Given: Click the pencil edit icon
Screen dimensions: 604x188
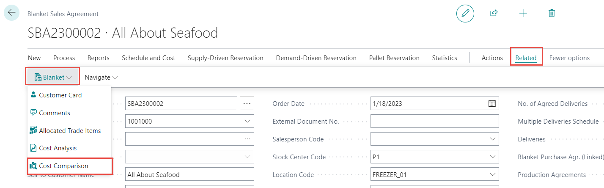Looking at the screenshot, I should pyautogui.click(x=465, y=13).
